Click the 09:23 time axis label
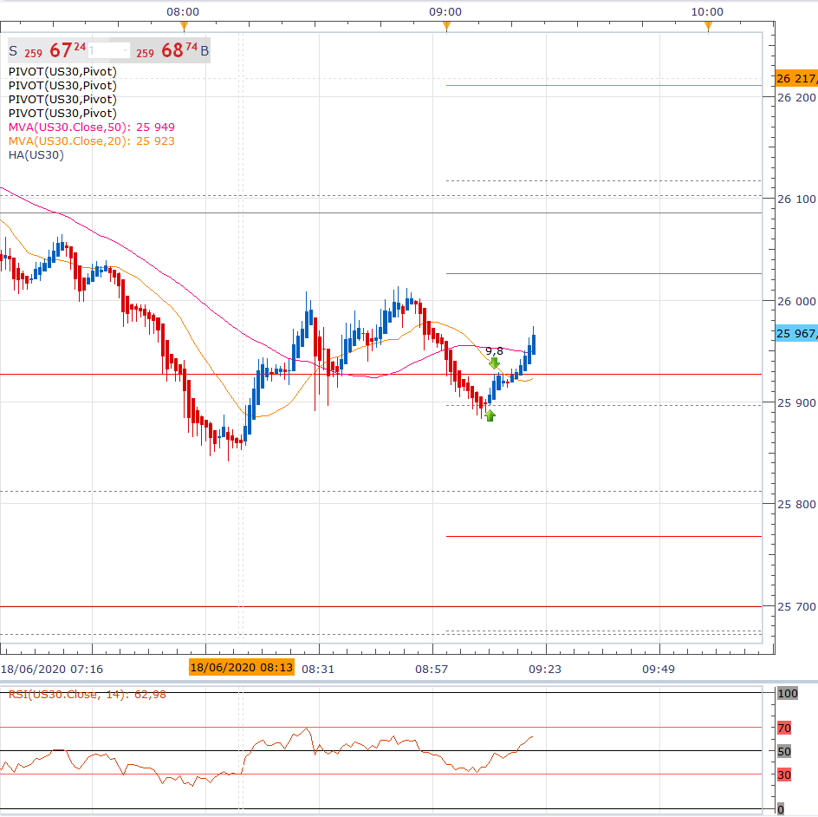Viewport: 818px width, 817px height. pos(545,669)
